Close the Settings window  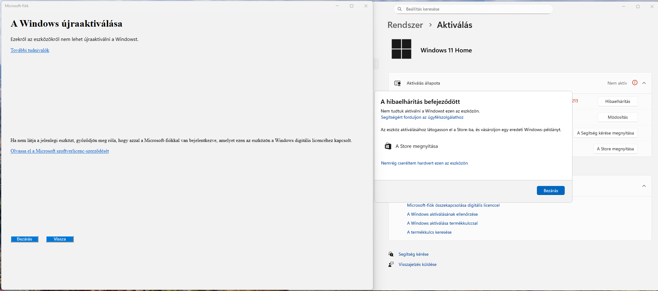click(652, 7)
